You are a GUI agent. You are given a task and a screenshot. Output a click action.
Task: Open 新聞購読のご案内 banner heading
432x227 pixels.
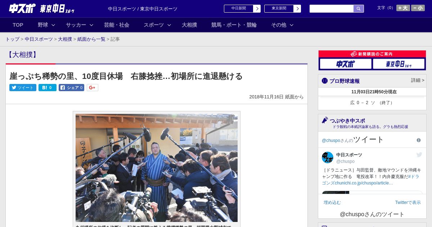coord(372,54)
